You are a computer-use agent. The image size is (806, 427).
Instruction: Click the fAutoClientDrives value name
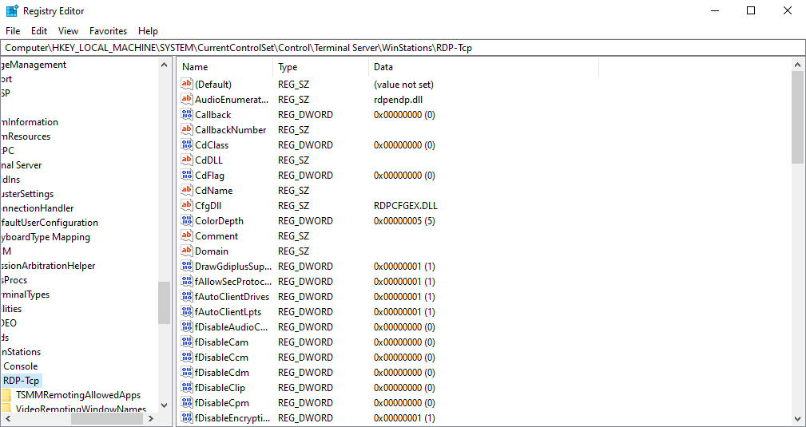232,296
